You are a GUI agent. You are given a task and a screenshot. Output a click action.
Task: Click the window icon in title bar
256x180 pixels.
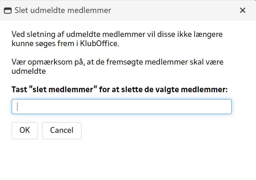click(x=8, y=11)
